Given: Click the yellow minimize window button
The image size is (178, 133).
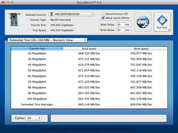Looking at the screenshot, I should click(x=8, y=2).
